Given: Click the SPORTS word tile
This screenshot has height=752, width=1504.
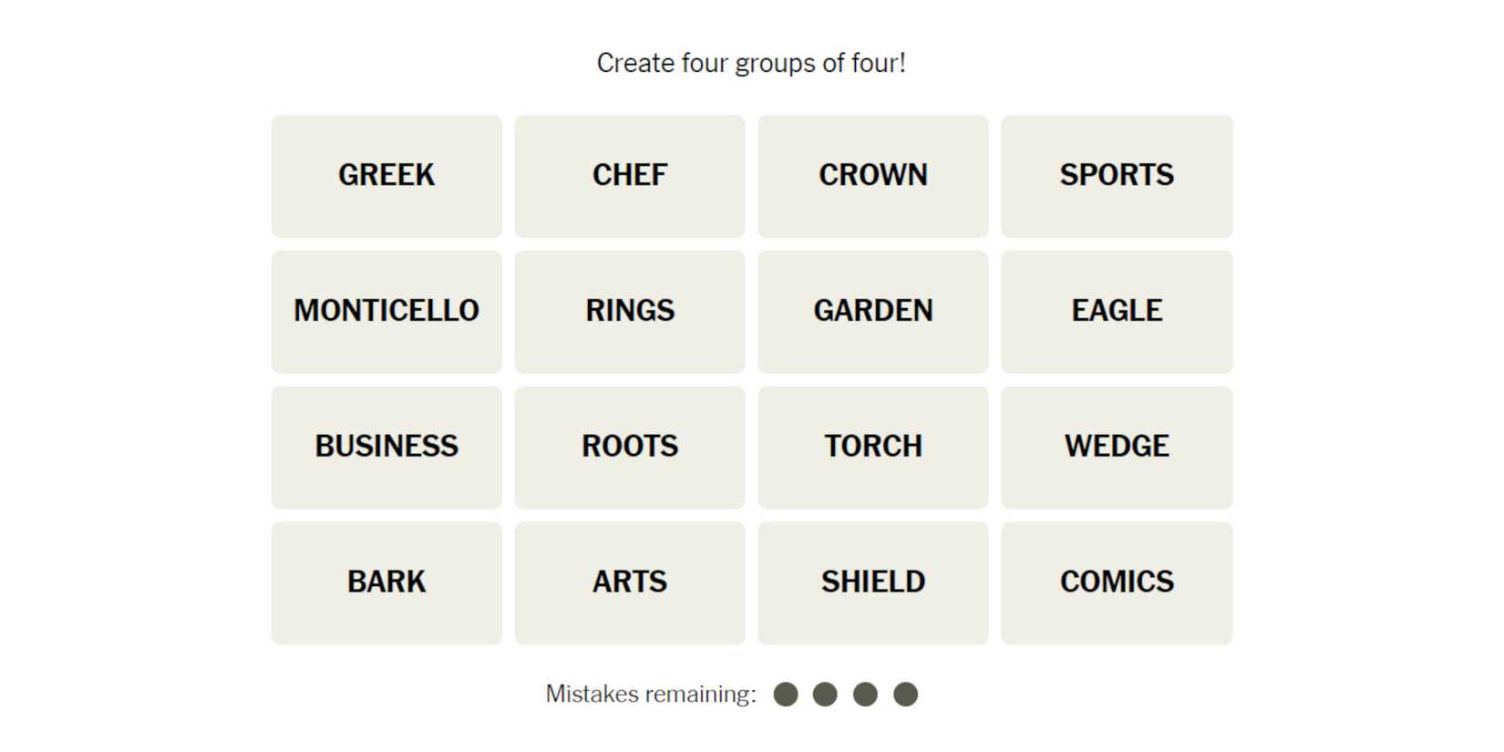Looking at the screenshot, I should tap(1117, 176).
